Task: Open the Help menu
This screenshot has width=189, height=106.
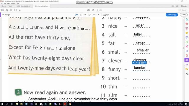Action: pyautogui.click(x=18, y=3)
